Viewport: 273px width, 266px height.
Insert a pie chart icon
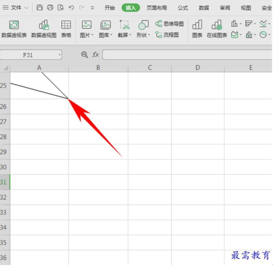pos(263,35)
